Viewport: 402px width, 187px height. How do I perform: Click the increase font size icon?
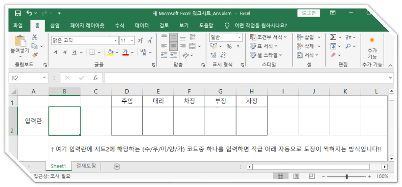coord(140,41)
